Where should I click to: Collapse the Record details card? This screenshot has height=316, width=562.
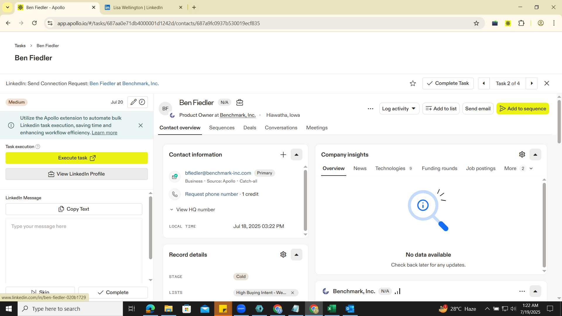[296, 255]
